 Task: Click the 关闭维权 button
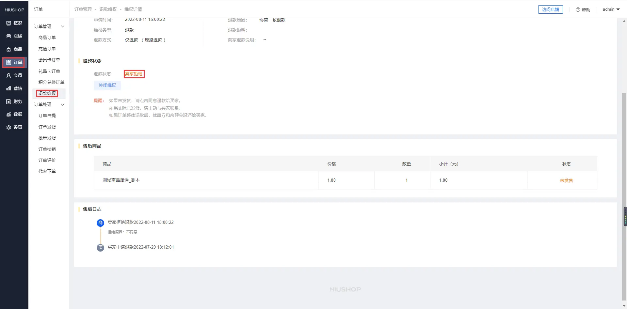click(x=107, y=85)
